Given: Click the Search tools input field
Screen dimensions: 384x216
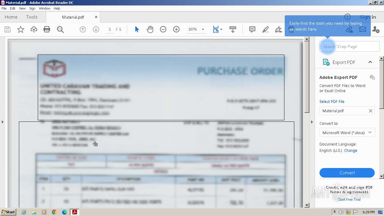Looking at the screenshot, I should [x=349, y=46].
